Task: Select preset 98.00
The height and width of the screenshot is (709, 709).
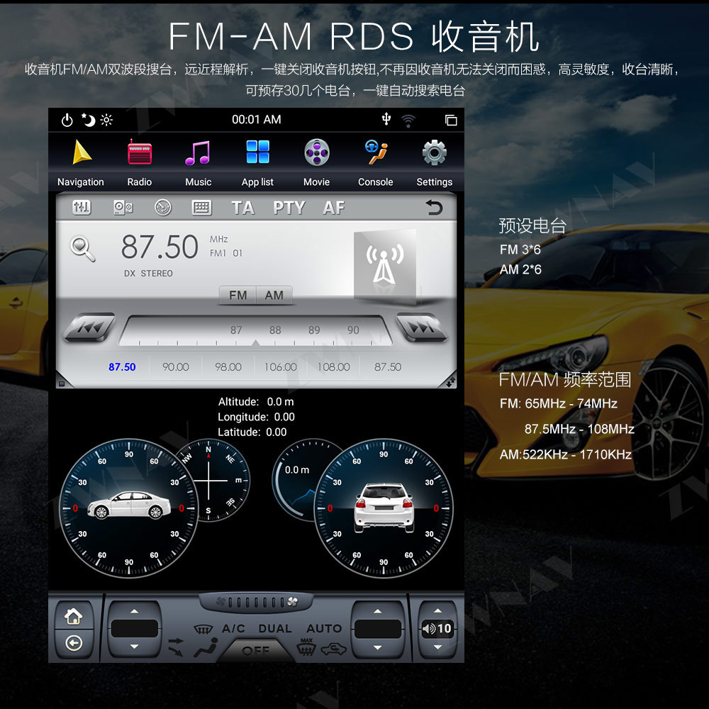Action: pyautogui.click(x=228, y=367)
